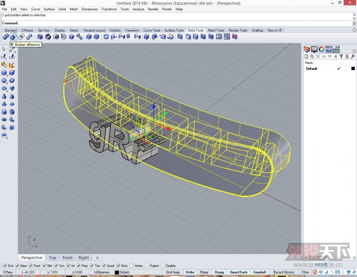Image resolution: width=357 pixels, height=277 pixels.
Task: Toggle Grid Snap in the status bar
Action: (x=173, y=272)
